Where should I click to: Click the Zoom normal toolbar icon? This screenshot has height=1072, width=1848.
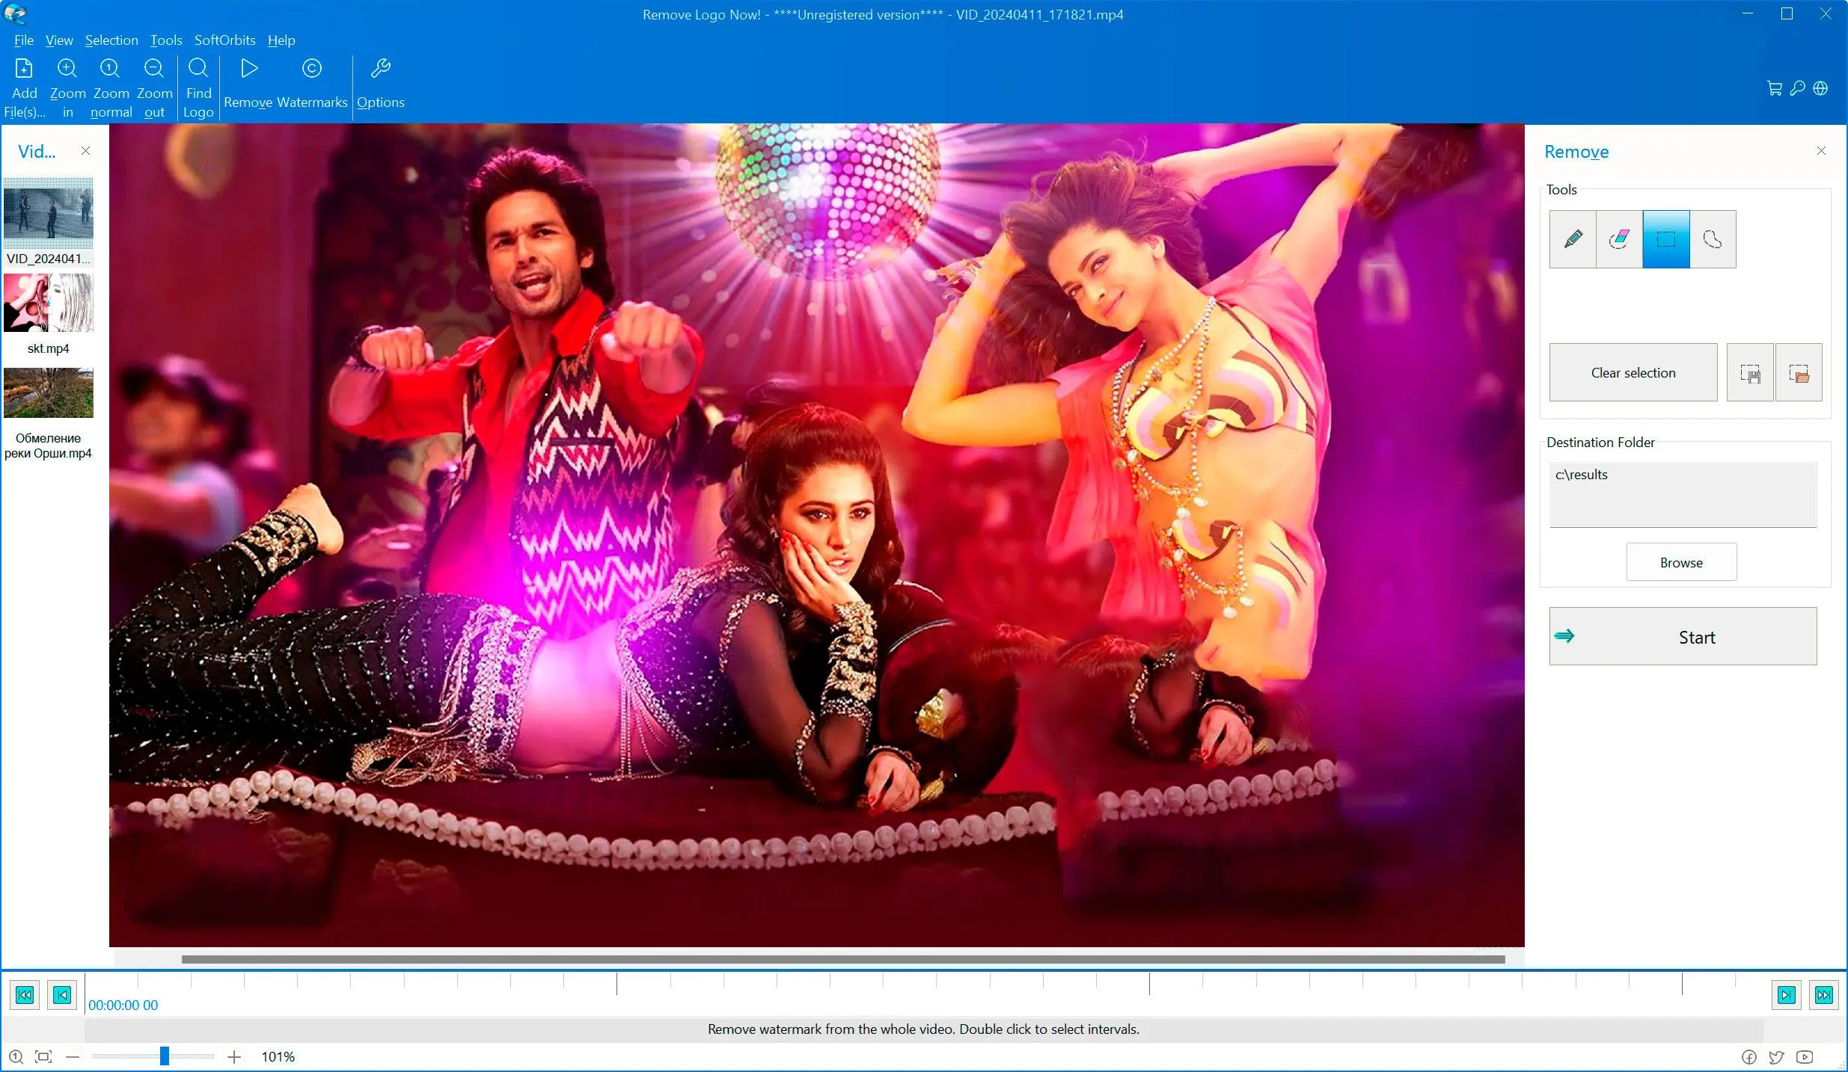pos(110,69)
